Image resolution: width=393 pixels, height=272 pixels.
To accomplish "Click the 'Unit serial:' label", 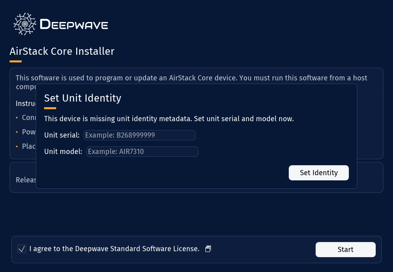I will pyautogui.click(x=62, y=135).
